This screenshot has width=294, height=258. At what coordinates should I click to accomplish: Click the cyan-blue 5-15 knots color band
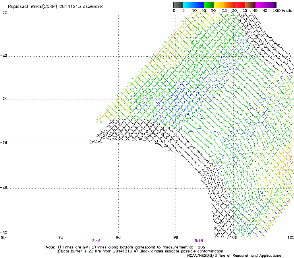coord(193,5)
